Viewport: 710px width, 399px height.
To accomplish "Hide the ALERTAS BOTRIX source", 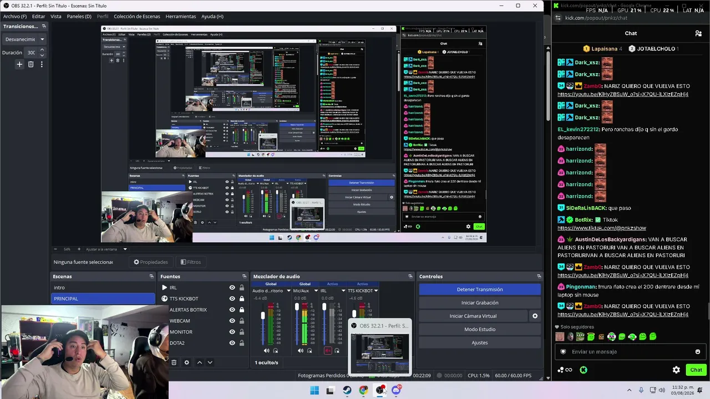I will (232, 310).
